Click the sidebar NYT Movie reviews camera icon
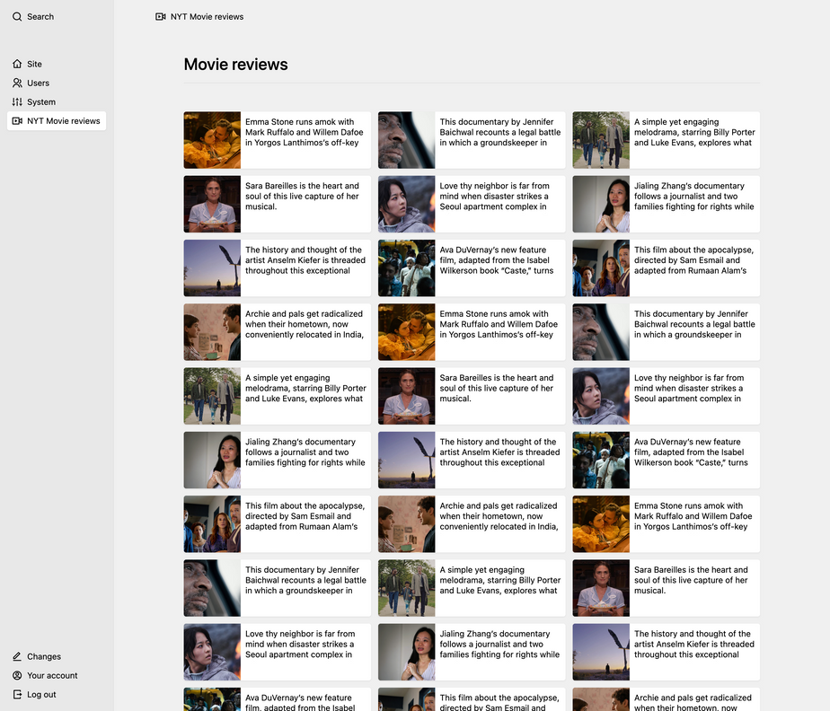This screenshot has width=830, height=711. (17, 120)
